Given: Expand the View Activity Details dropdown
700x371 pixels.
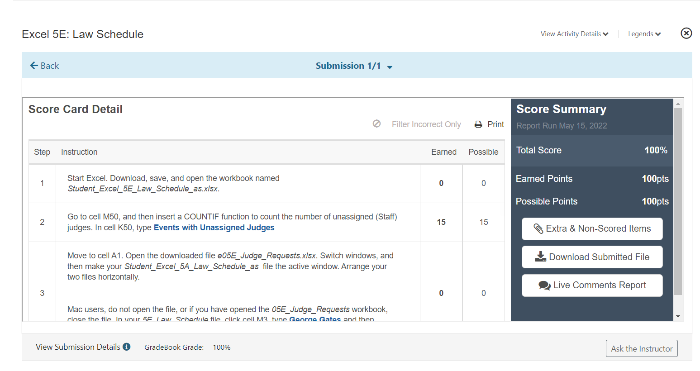Looking at the screenshot, I should 574,34.
